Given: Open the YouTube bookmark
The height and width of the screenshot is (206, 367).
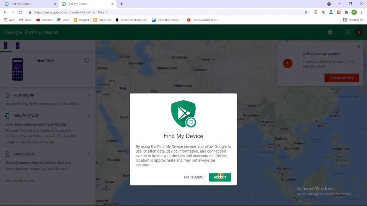Looking at the screenshot, I should point(44,20).
